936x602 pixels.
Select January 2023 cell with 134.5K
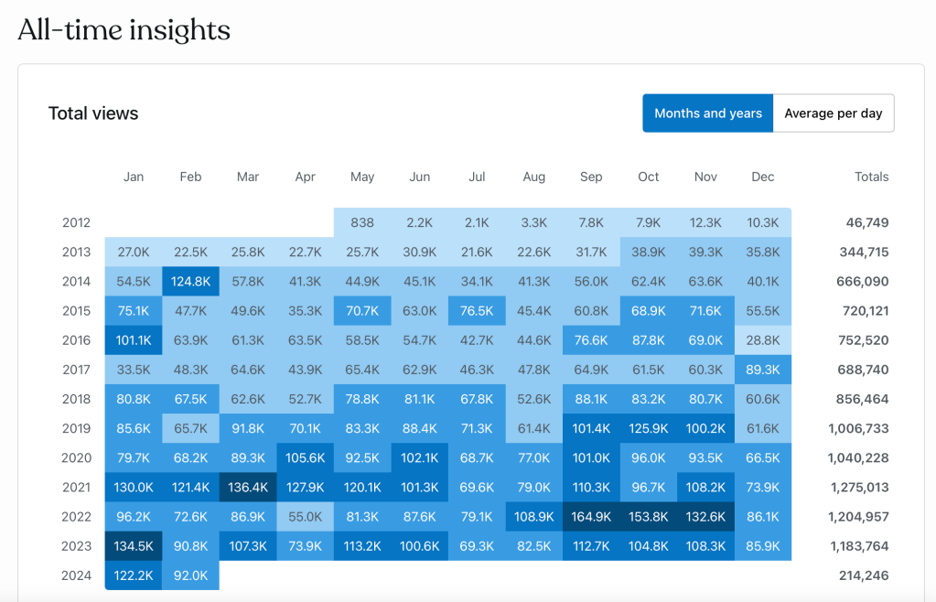pyautogui.click(x=134, y=546)
